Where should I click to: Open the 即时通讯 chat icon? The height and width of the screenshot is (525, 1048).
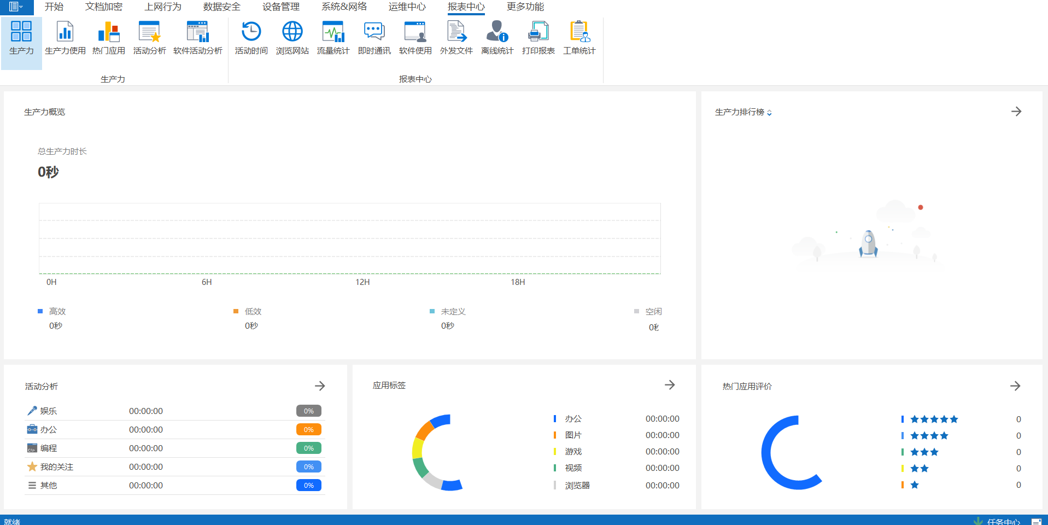(374, 38)
